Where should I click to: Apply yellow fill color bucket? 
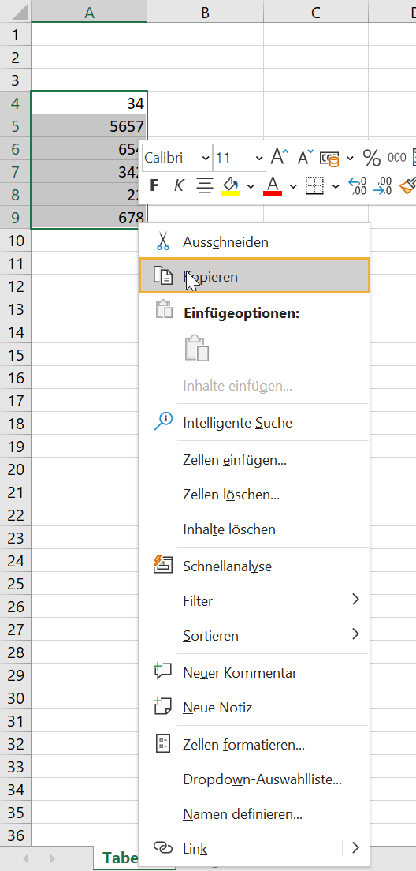point(230,185)
